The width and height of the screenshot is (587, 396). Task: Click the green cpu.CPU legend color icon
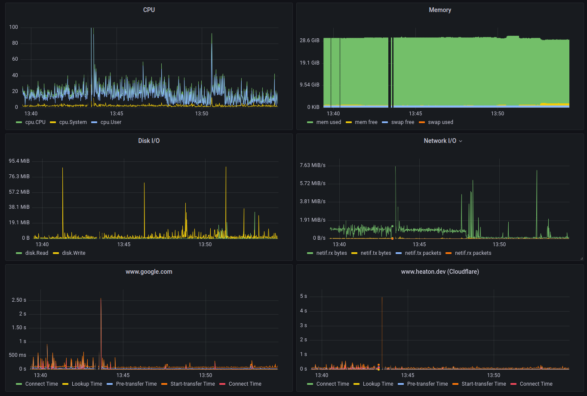click(19, 123)
